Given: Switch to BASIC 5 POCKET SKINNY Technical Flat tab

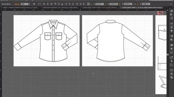Looking at the screenshot, I should click(x=21, y=8).
